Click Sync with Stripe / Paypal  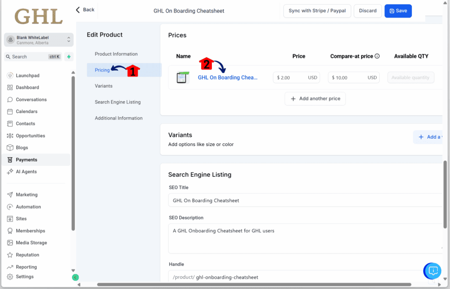pos(317,11)
